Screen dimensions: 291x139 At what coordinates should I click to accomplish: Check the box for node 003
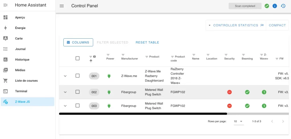point(78,106)
